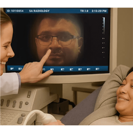Click the strip icon beside the pointing thumb
Screen dimensions: 133x133
[52, 69]
